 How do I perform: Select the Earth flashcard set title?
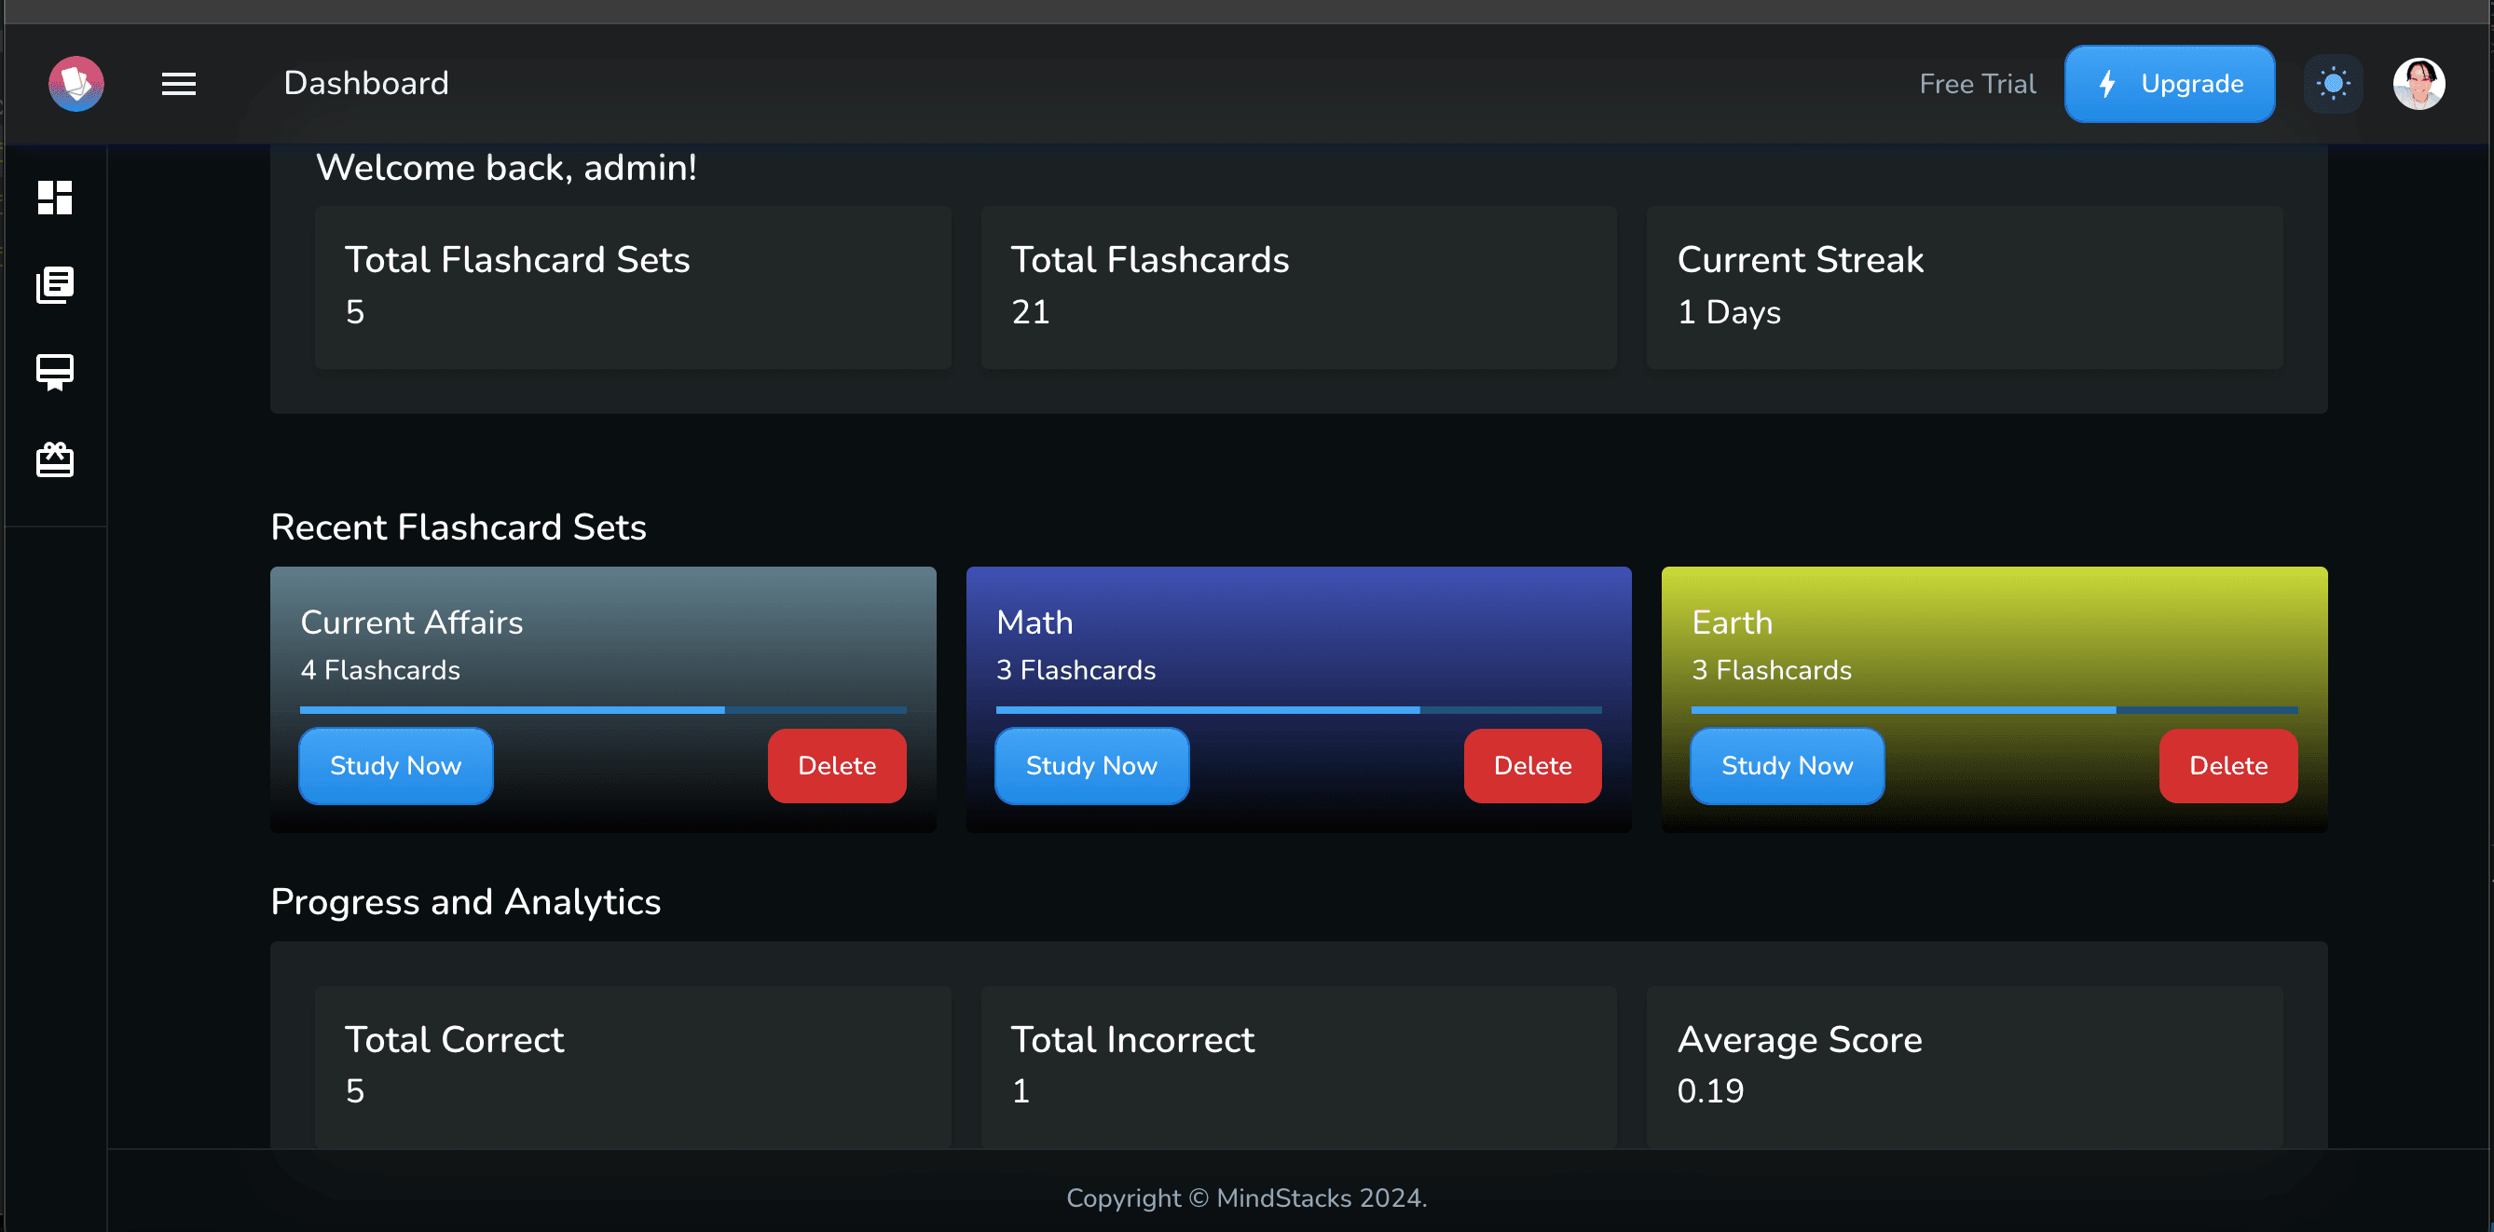coord(1731,623)
